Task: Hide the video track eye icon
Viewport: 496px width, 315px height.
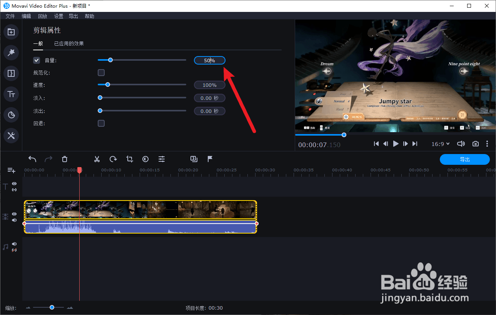Action: (x=14, y=214)
